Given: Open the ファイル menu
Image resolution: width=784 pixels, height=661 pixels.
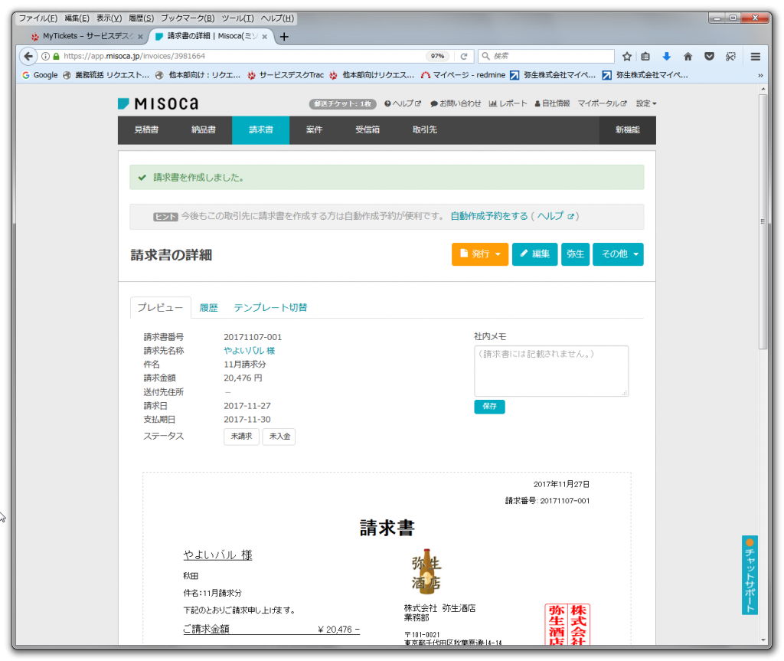Looking at the screenshot, I should pyautogui.click(x=38, y=18).
